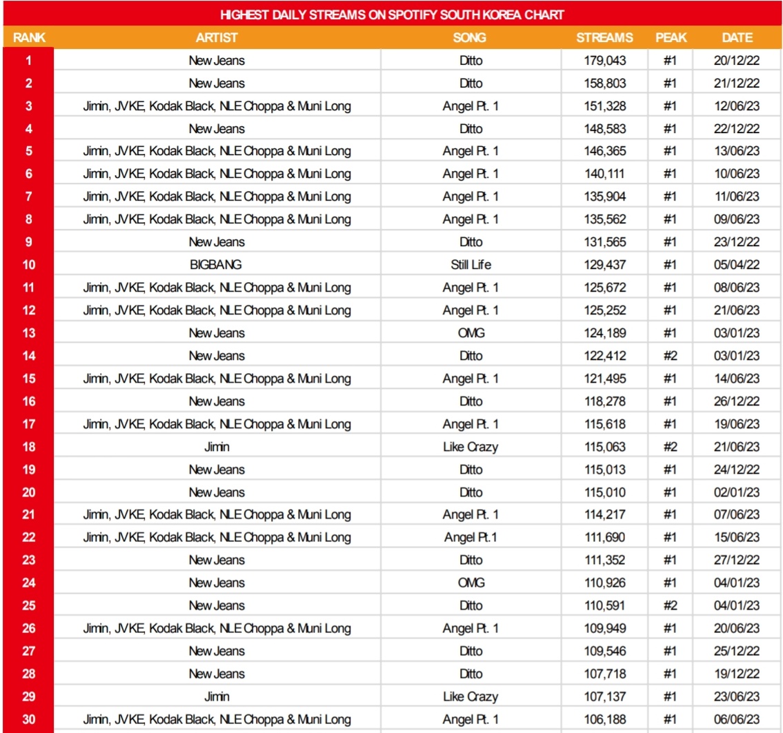Click the stream value 107,718
The width and height of the screenshot is (783, 733).
[605, 674]
